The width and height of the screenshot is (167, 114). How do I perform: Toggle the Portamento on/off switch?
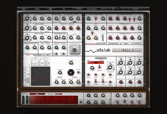tap(125, 102)
